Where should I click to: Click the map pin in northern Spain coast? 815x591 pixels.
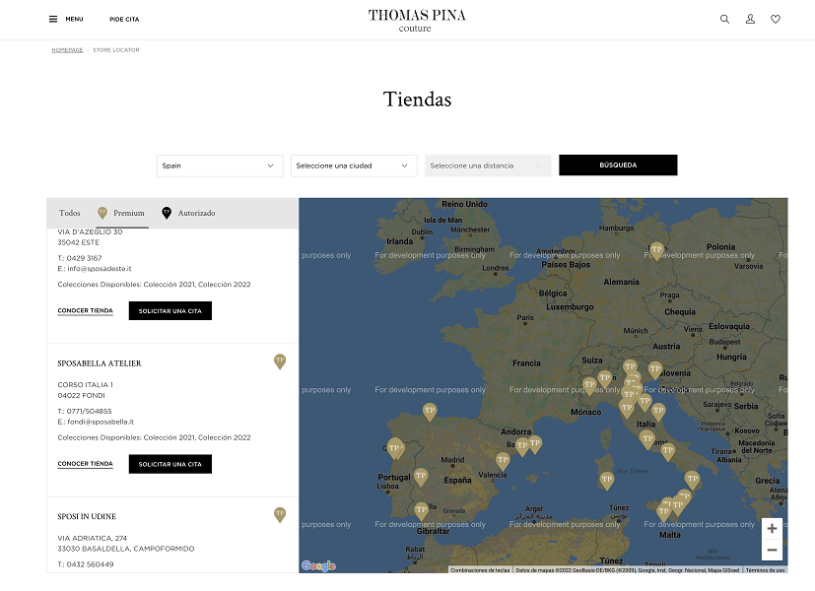click(x=430, y=412)
